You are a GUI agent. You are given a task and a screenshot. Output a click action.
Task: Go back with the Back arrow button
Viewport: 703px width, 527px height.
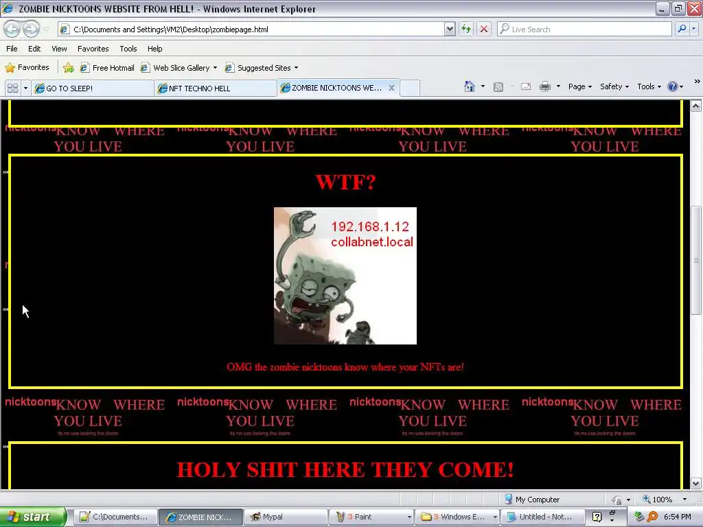click(12, 29)
